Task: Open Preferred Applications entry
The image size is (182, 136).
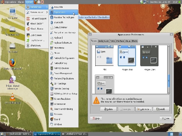Action: pyautogui.click(x=64, y=78)
